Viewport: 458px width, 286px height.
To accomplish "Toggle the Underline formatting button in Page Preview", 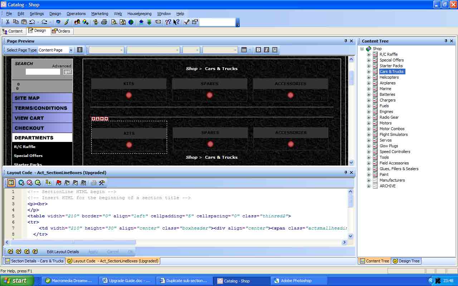I will [x=275, y=50].
